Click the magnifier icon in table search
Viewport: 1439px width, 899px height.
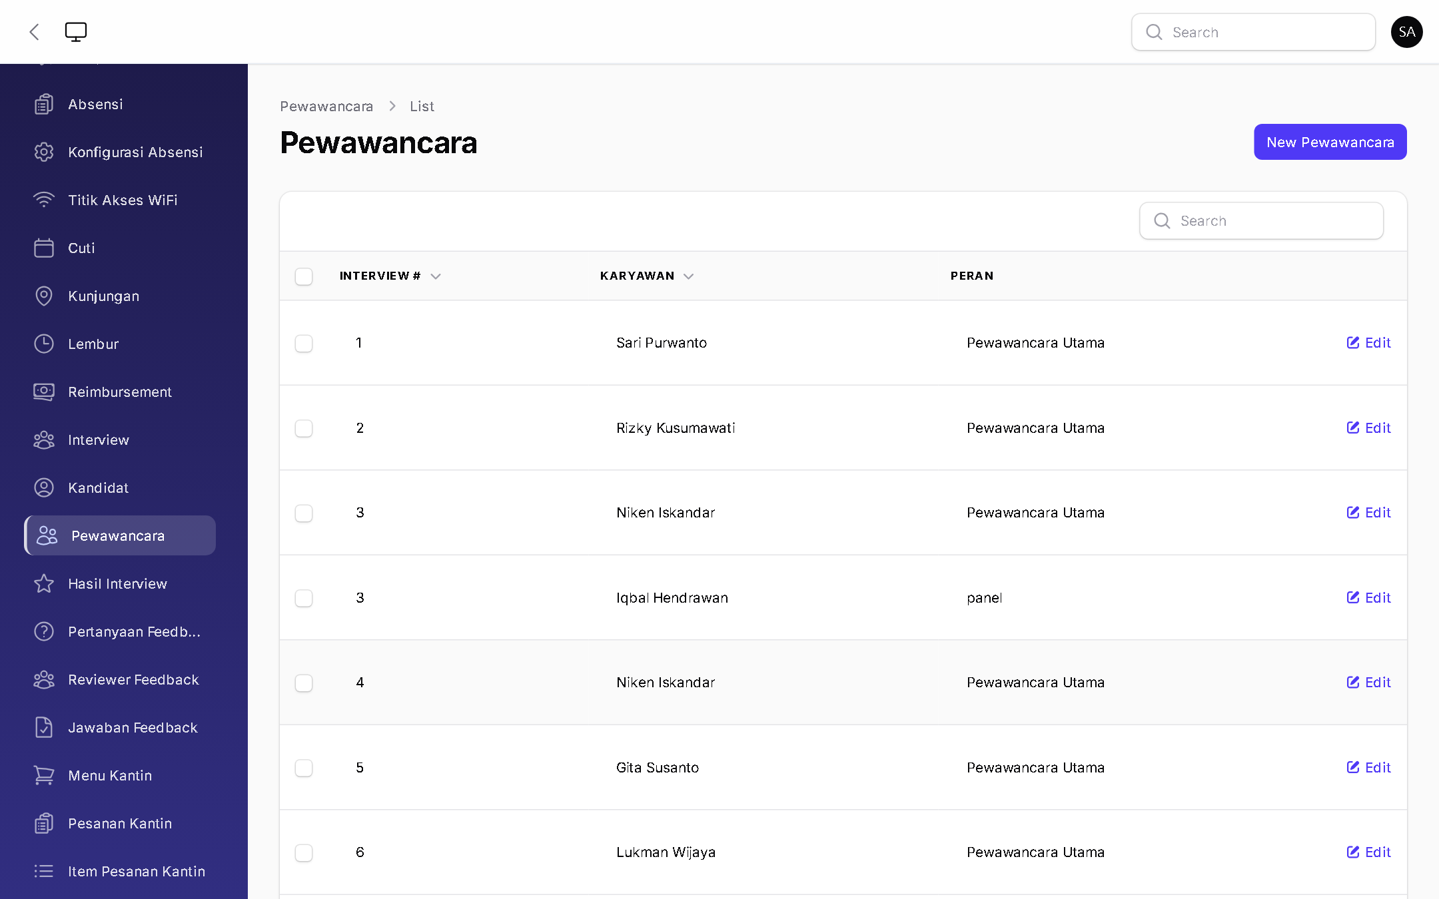(x=1162, y=221)
